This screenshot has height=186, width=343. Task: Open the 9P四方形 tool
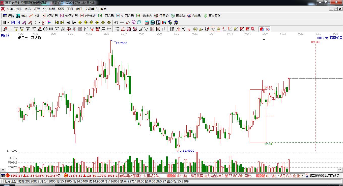pos(69,16)
